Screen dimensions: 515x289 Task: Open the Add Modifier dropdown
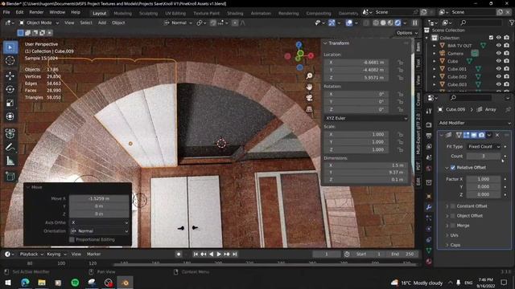coord(475,123)
